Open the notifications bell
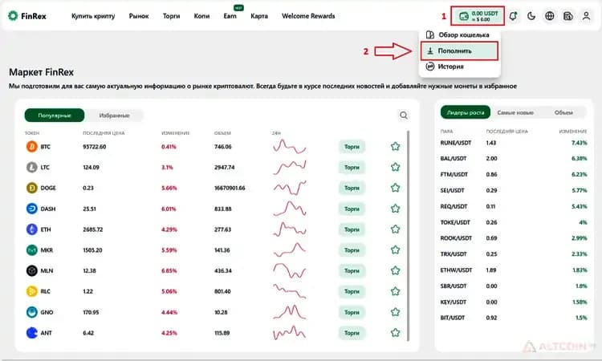Image resolution: width=602 pixels, height=361 pixels. coord(513,16)
